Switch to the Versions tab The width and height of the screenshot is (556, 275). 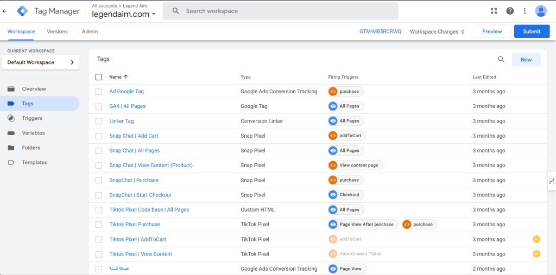click(57, 31)
